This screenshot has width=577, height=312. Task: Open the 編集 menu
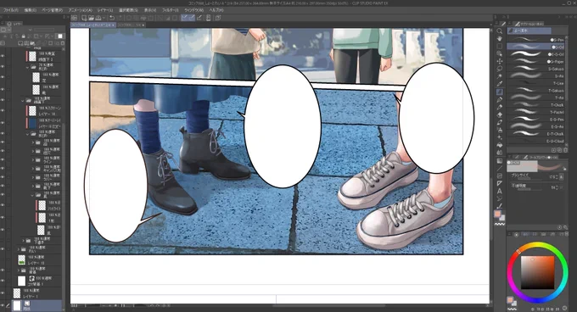point(31,10)
